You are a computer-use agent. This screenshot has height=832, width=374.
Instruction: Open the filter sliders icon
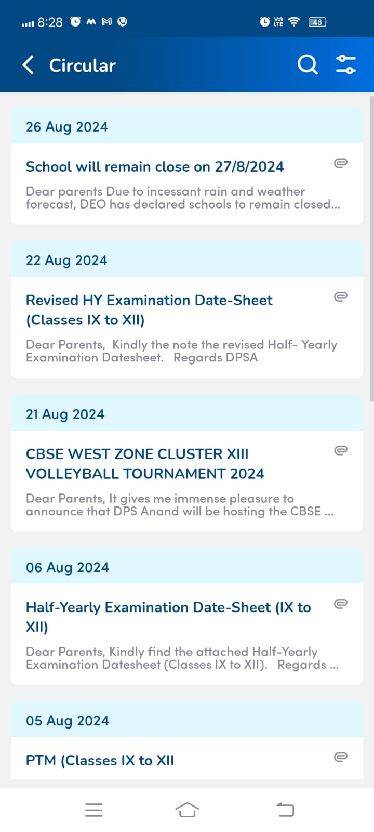click(345, 66)
